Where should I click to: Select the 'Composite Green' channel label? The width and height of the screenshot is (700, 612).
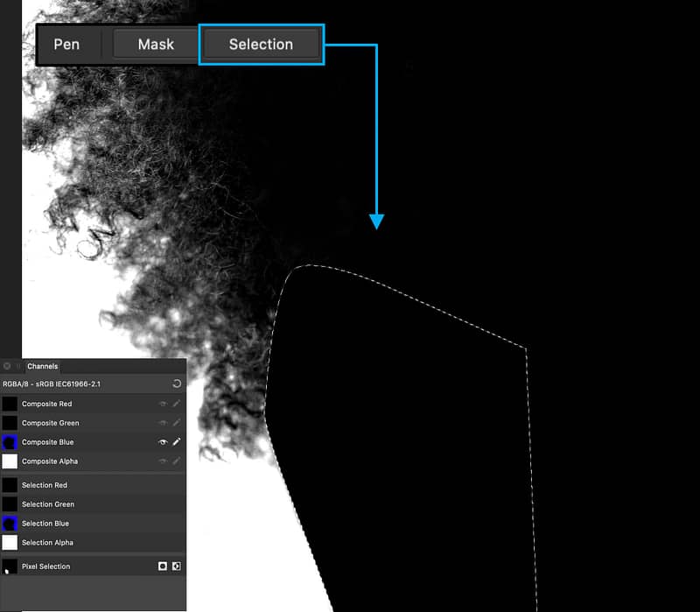[x=51, y=423]
